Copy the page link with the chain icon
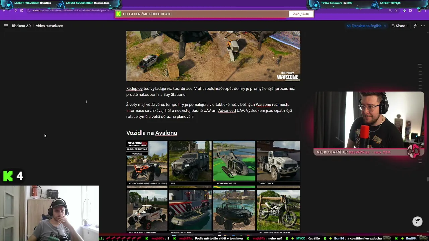Image resolution: width=429 pixels, height=241 pixels. pyautogui.click(x=415, y=26)
